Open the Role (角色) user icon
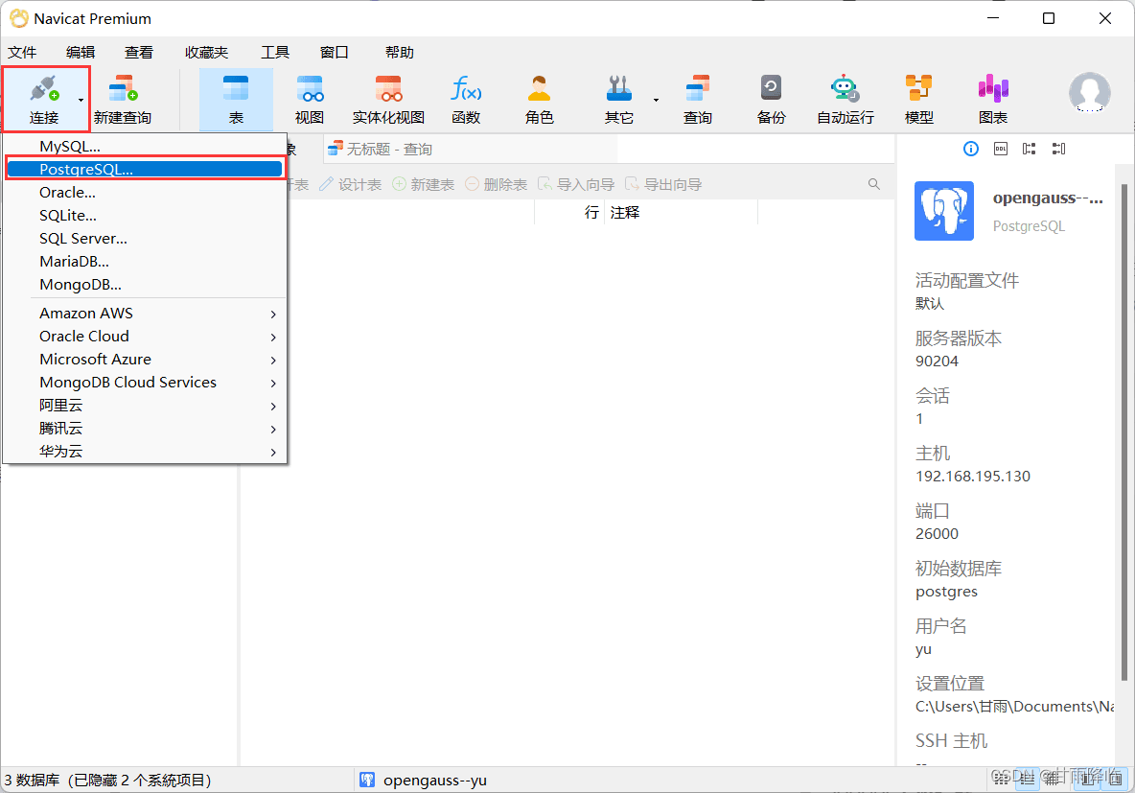The width and height of the screenshot is (1135, 793). [540, 99]
